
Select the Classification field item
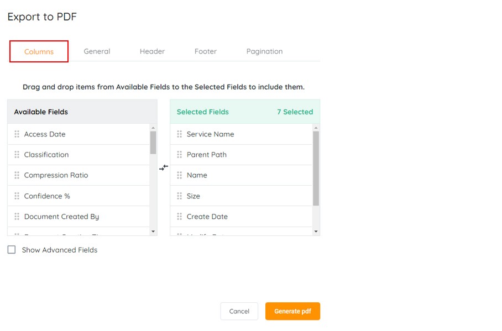[46, 155]
